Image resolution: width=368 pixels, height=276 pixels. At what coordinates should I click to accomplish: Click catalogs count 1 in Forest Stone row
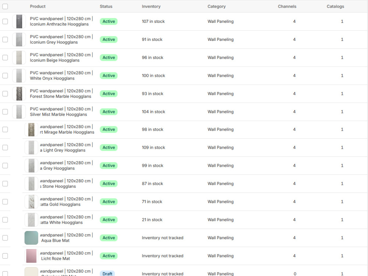point(342,93)
